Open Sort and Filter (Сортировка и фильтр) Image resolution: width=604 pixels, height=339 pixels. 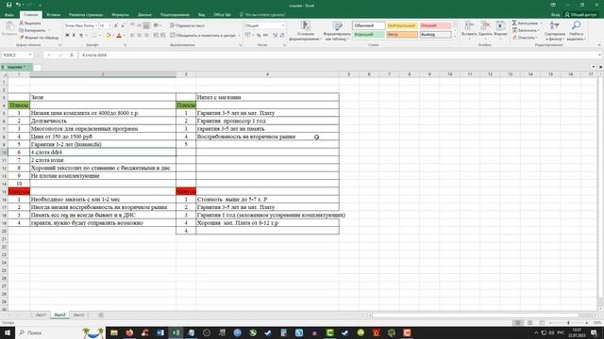point(555,31)
